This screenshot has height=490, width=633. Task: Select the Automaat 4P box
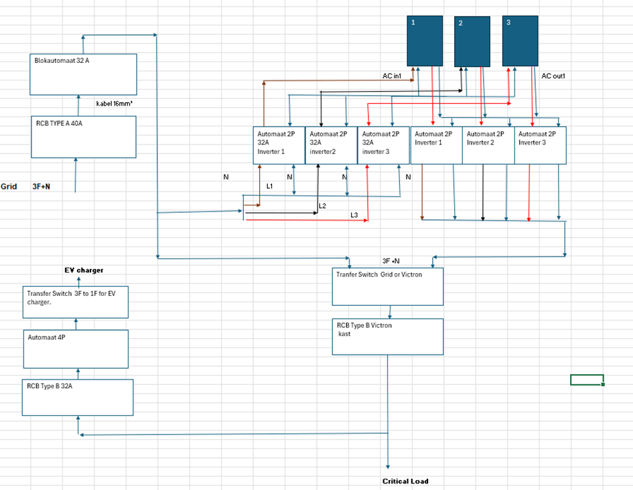[x=76, y=349]
